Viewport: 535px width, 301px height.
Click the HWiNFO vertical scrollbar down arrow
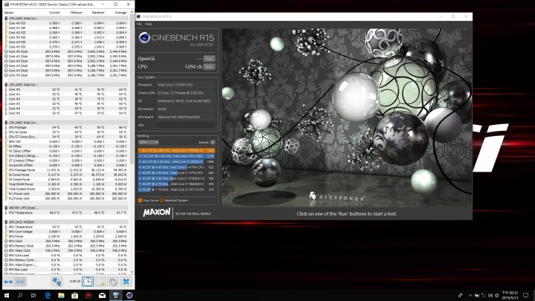pos(132,272)
